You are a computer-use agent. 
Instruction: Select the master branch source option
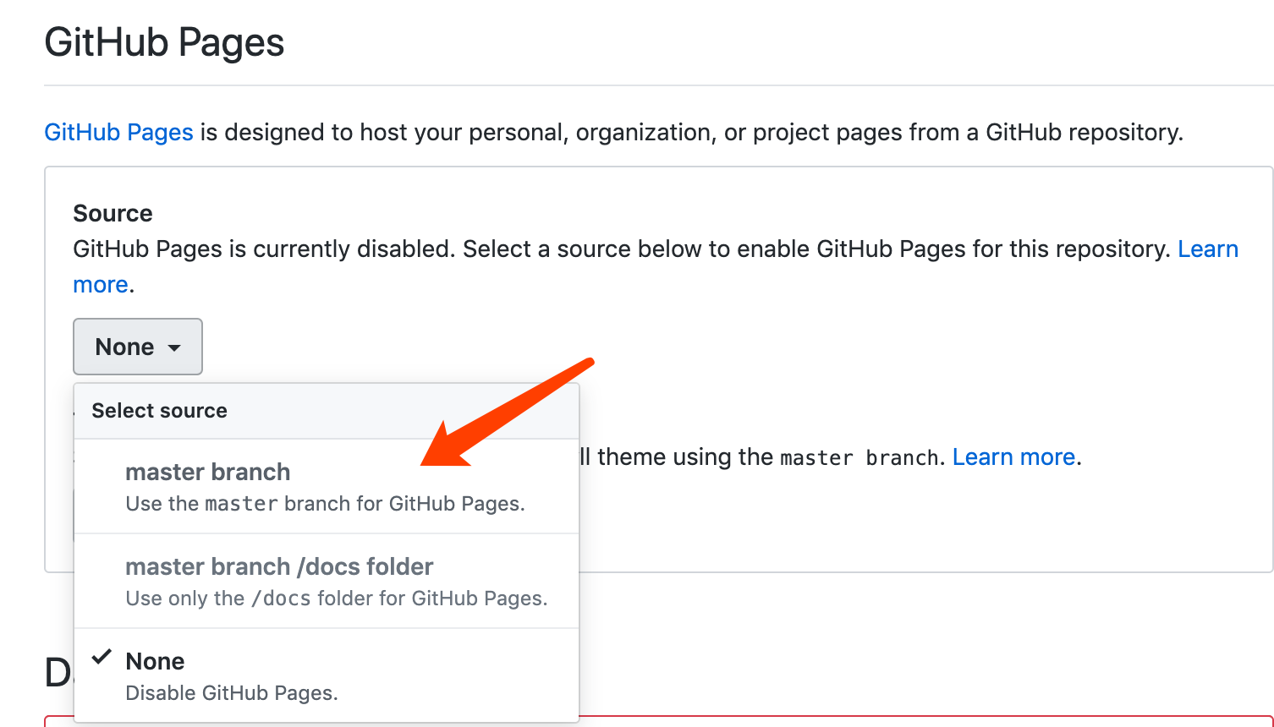(208, 472)
